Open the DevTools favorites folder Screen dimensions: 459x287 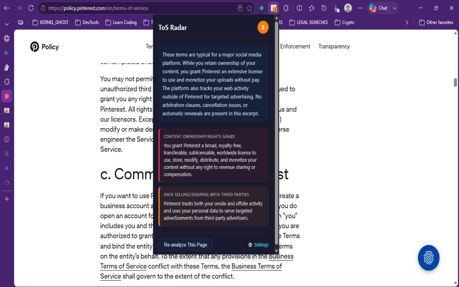87,22
